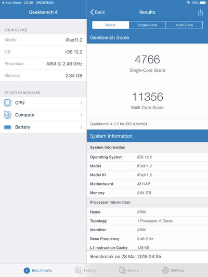208x277 pixels.
Task: Tap the Memory 2.84 GB system row
Action: pyautogui.click(x=147, y=193)
